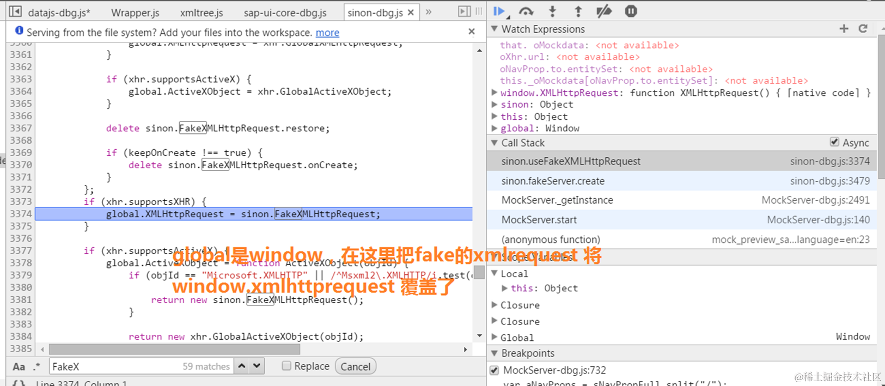This screenshot has height=386, width=885.
Task: Step over next function call
Action: [x=526, y=11]
